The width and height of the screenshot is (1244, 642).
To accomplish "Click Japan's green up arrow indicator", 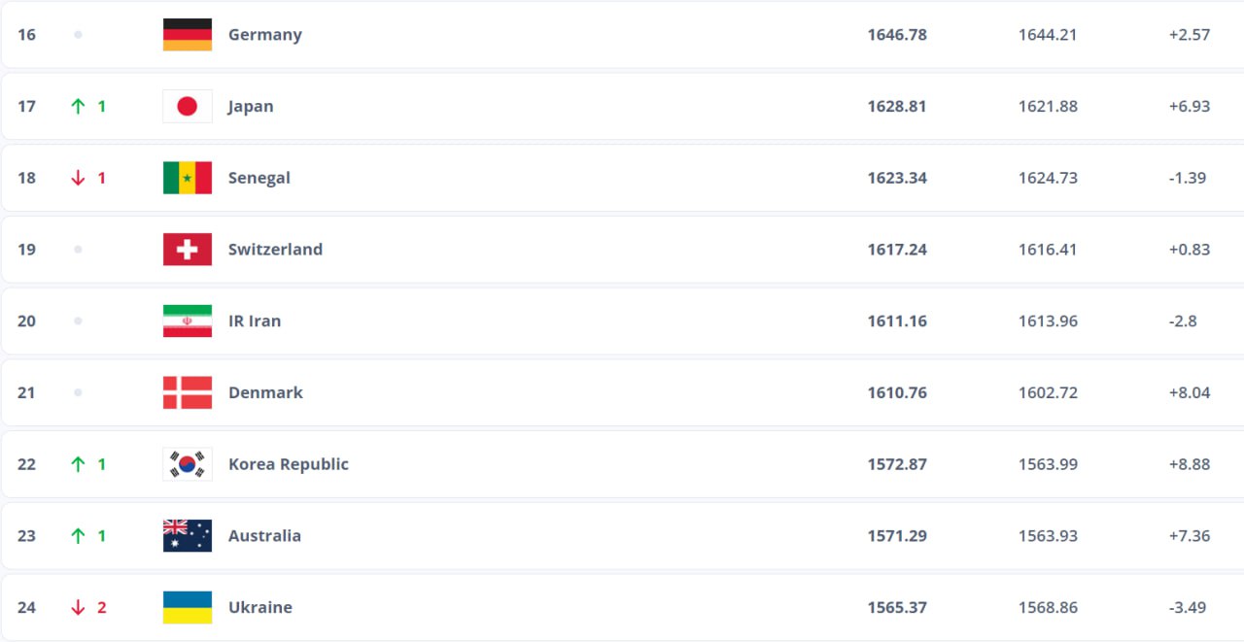I will click(79, 107).
